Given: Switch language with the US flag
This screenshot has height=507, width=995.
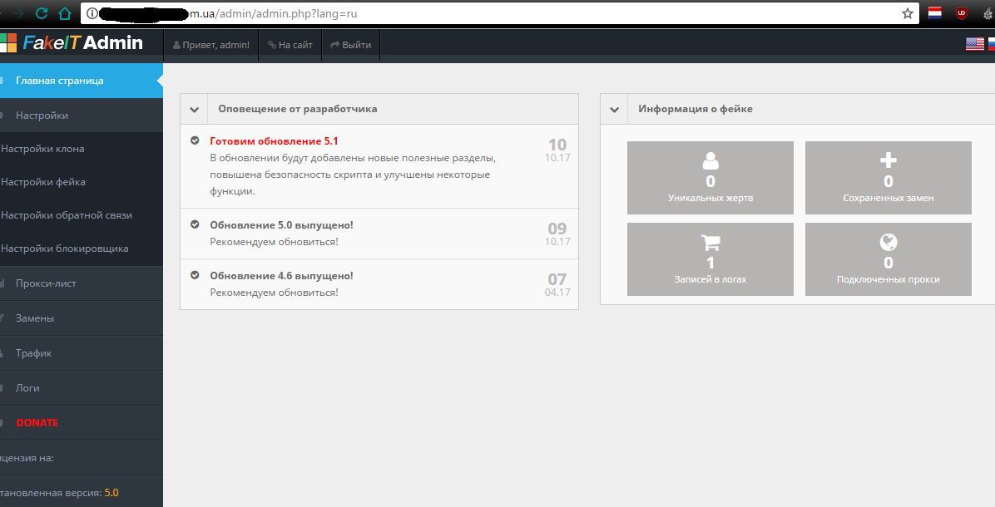Looking at the screenshot, I should 975,44.
